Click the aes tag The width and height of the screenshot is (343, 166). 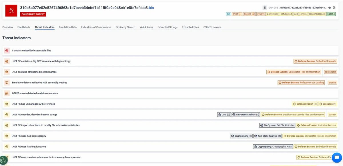296,14
